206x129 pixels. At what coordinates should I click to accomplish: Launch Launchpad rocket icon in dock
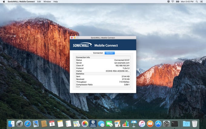[x=19, y=124]
